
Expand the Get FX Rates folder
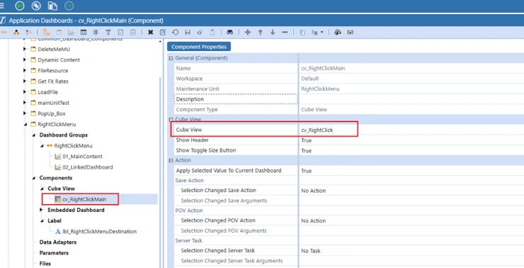point(25,82)
